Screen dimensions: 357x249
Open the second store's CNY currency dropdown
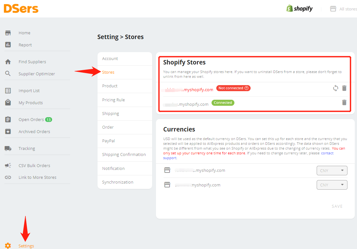tap(332, 185)
